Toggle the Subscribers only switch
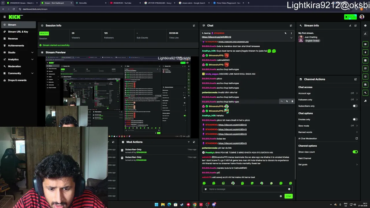Screen dimensions: 370x208 [355, 106]
